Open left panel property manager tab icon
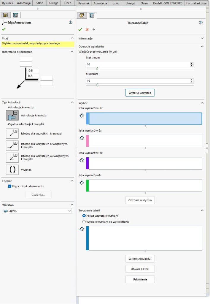 [x=15, y=15]
